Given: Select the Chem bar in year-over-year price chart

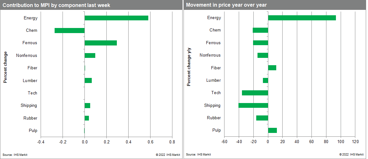Looking at the screenshot, I should click(260, 30).
